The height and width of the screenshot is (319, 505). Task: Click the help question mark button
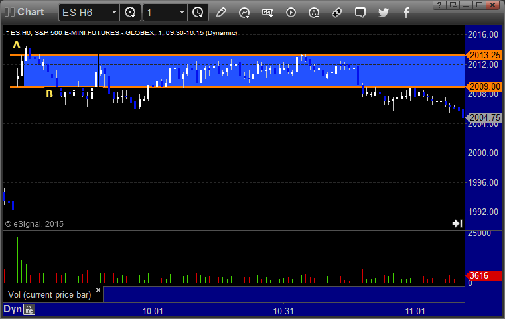click(439, 5)
